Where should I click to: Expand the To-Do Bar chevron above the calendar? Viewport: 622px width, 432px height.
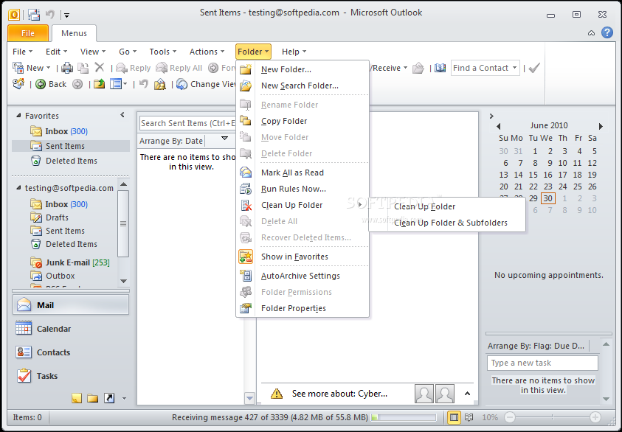[x=491, y=116]
